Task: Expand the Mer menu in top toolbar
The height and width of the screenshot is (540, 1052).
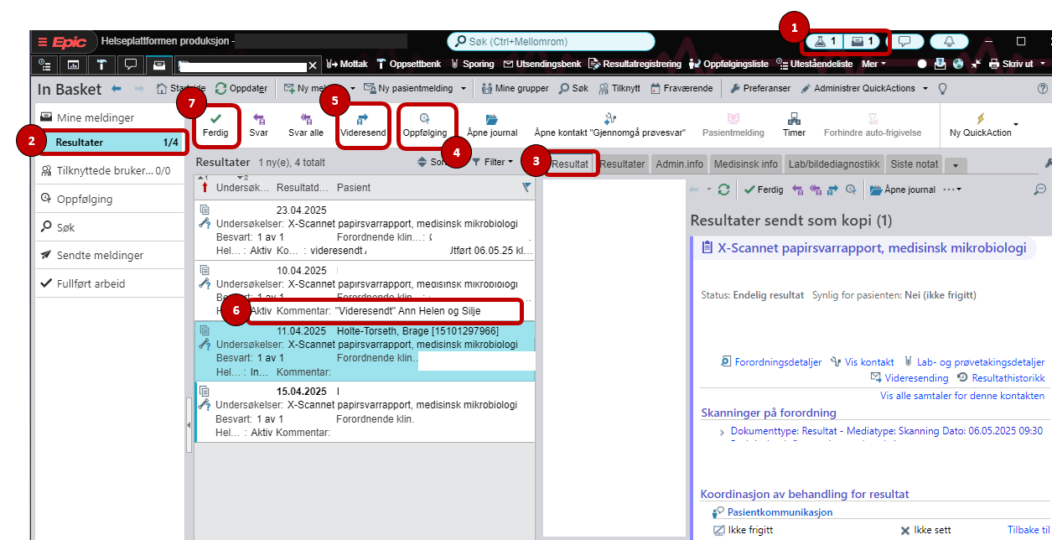Action: 873,64
